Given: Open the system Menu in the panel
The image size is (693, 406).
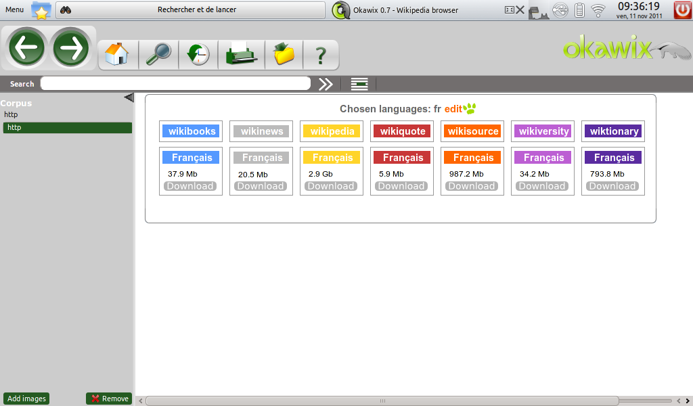Looking at the screenshot, I should [x=15, y=10].
